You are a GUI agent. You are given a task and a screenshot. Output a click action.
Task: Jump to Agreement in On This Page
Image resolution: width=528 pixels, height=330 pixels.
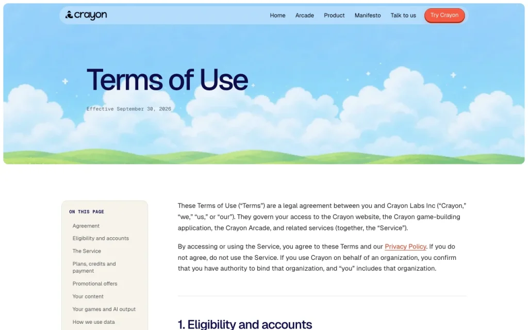(x=86, y=226)
